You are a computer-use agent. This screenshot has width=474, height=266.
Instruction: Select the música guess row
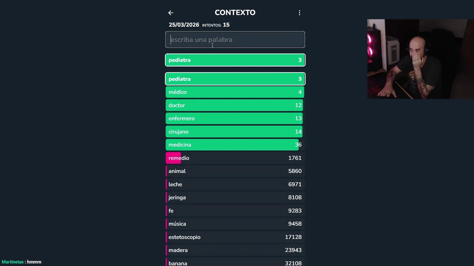coord(235,224)
